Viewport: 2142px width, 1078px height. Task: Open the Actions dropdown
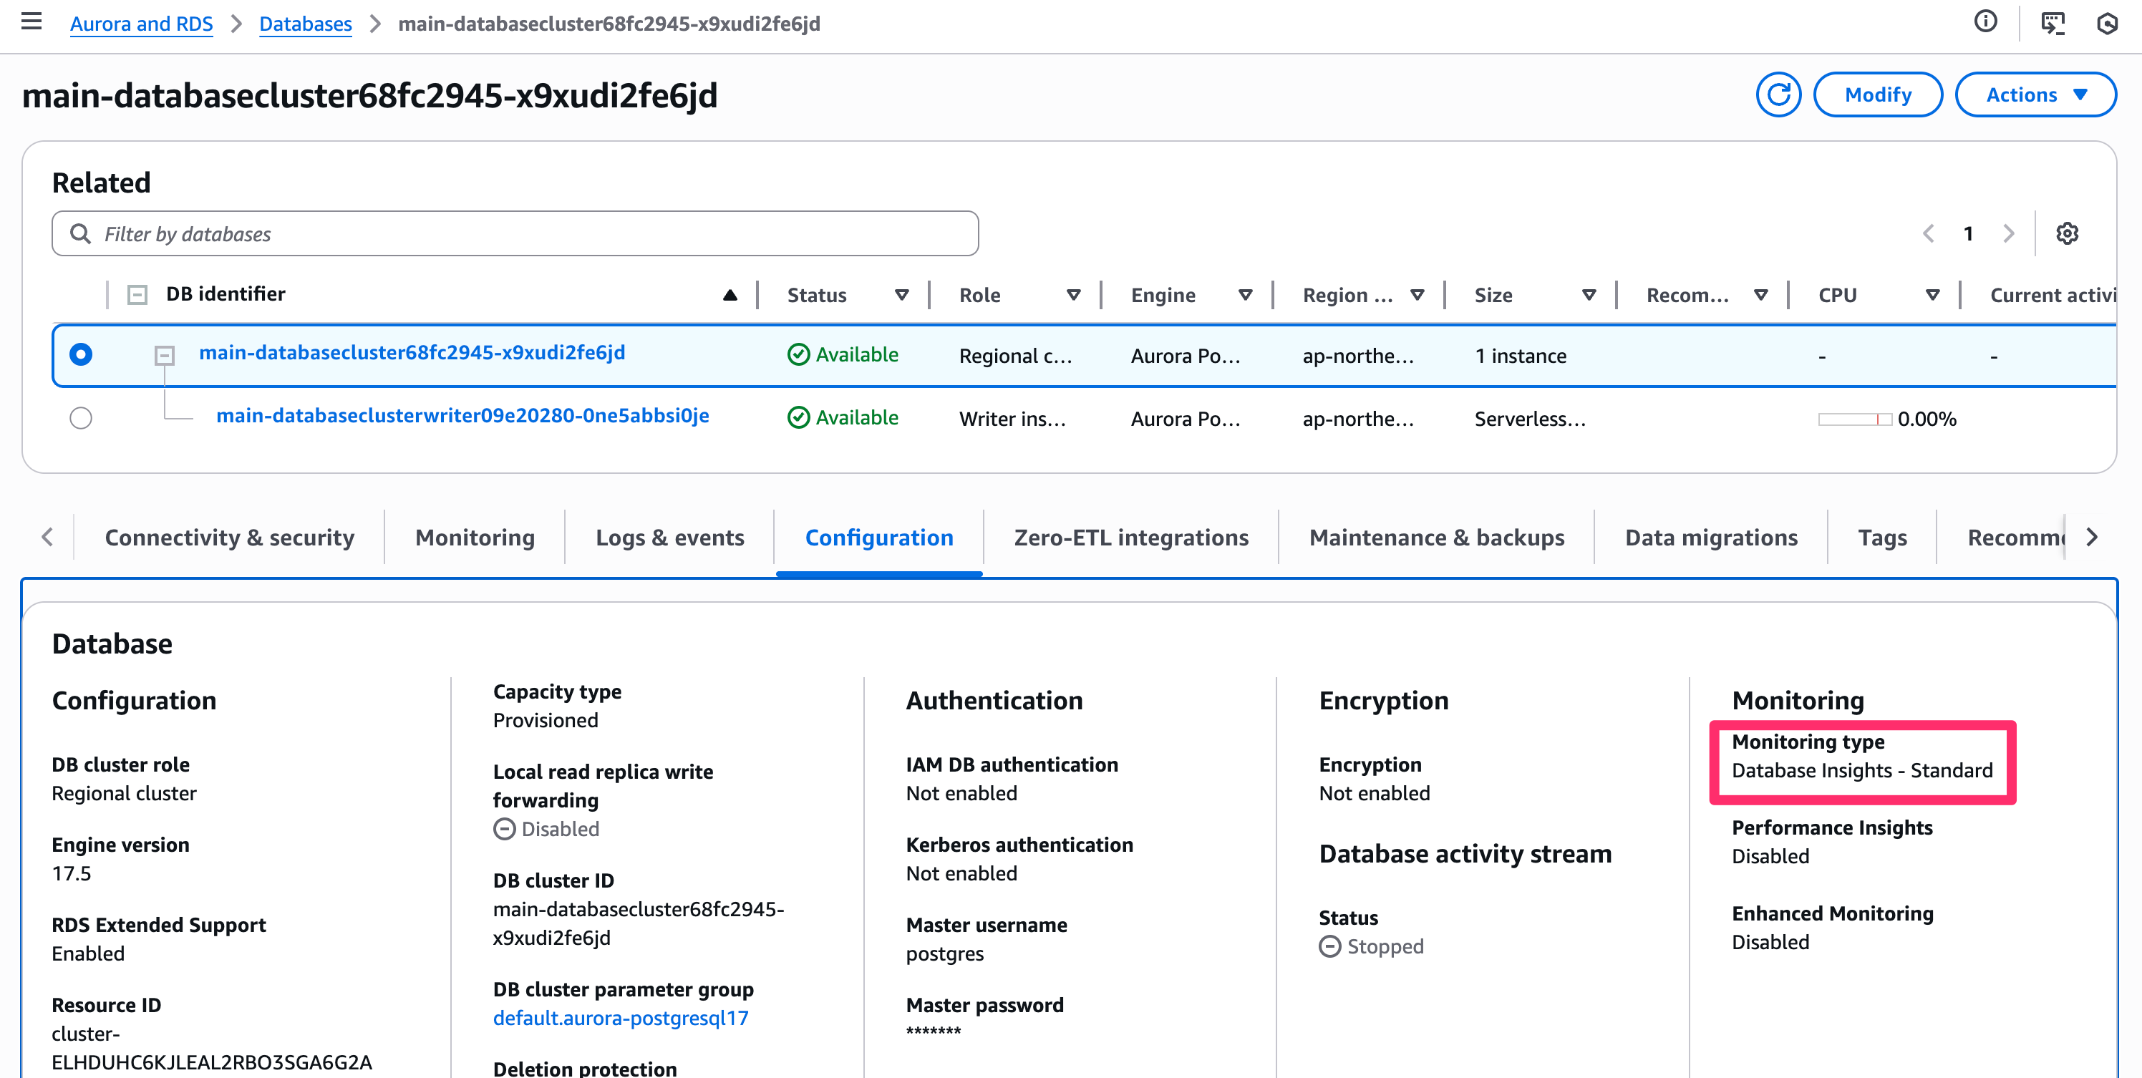tap(2035, 94)
